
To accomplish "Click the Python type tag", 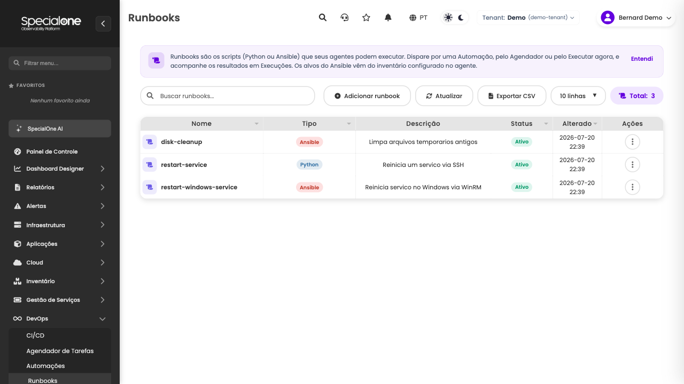I will pyautogui.click(x=309, y=165).
